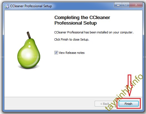Viewport: 146px width, 114px height.
Task: Click the CCleaner installer icon in title bar
Action: point(7,6)
